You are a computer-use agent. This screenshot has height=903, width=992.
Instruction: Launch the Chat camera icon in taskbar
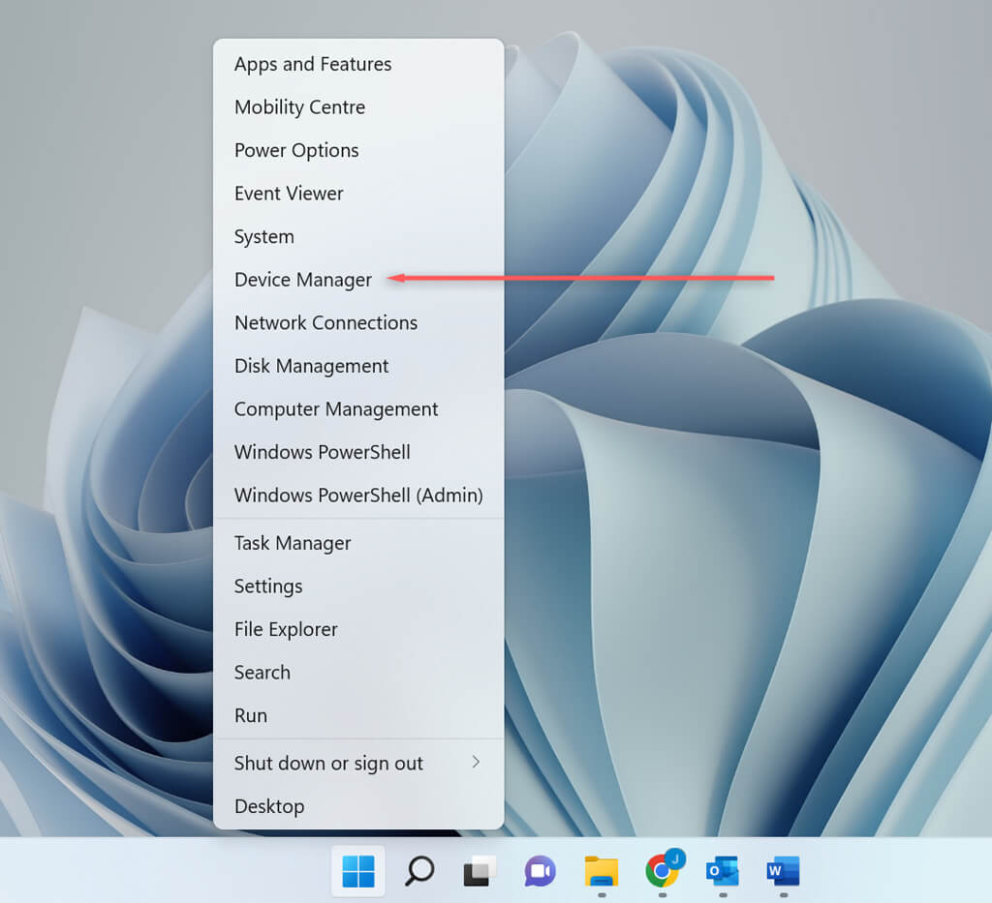540,871
